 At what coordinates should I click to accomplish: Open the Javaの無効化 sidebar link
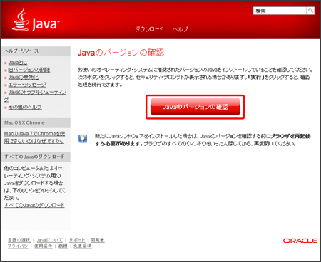(x=24, y=77)
